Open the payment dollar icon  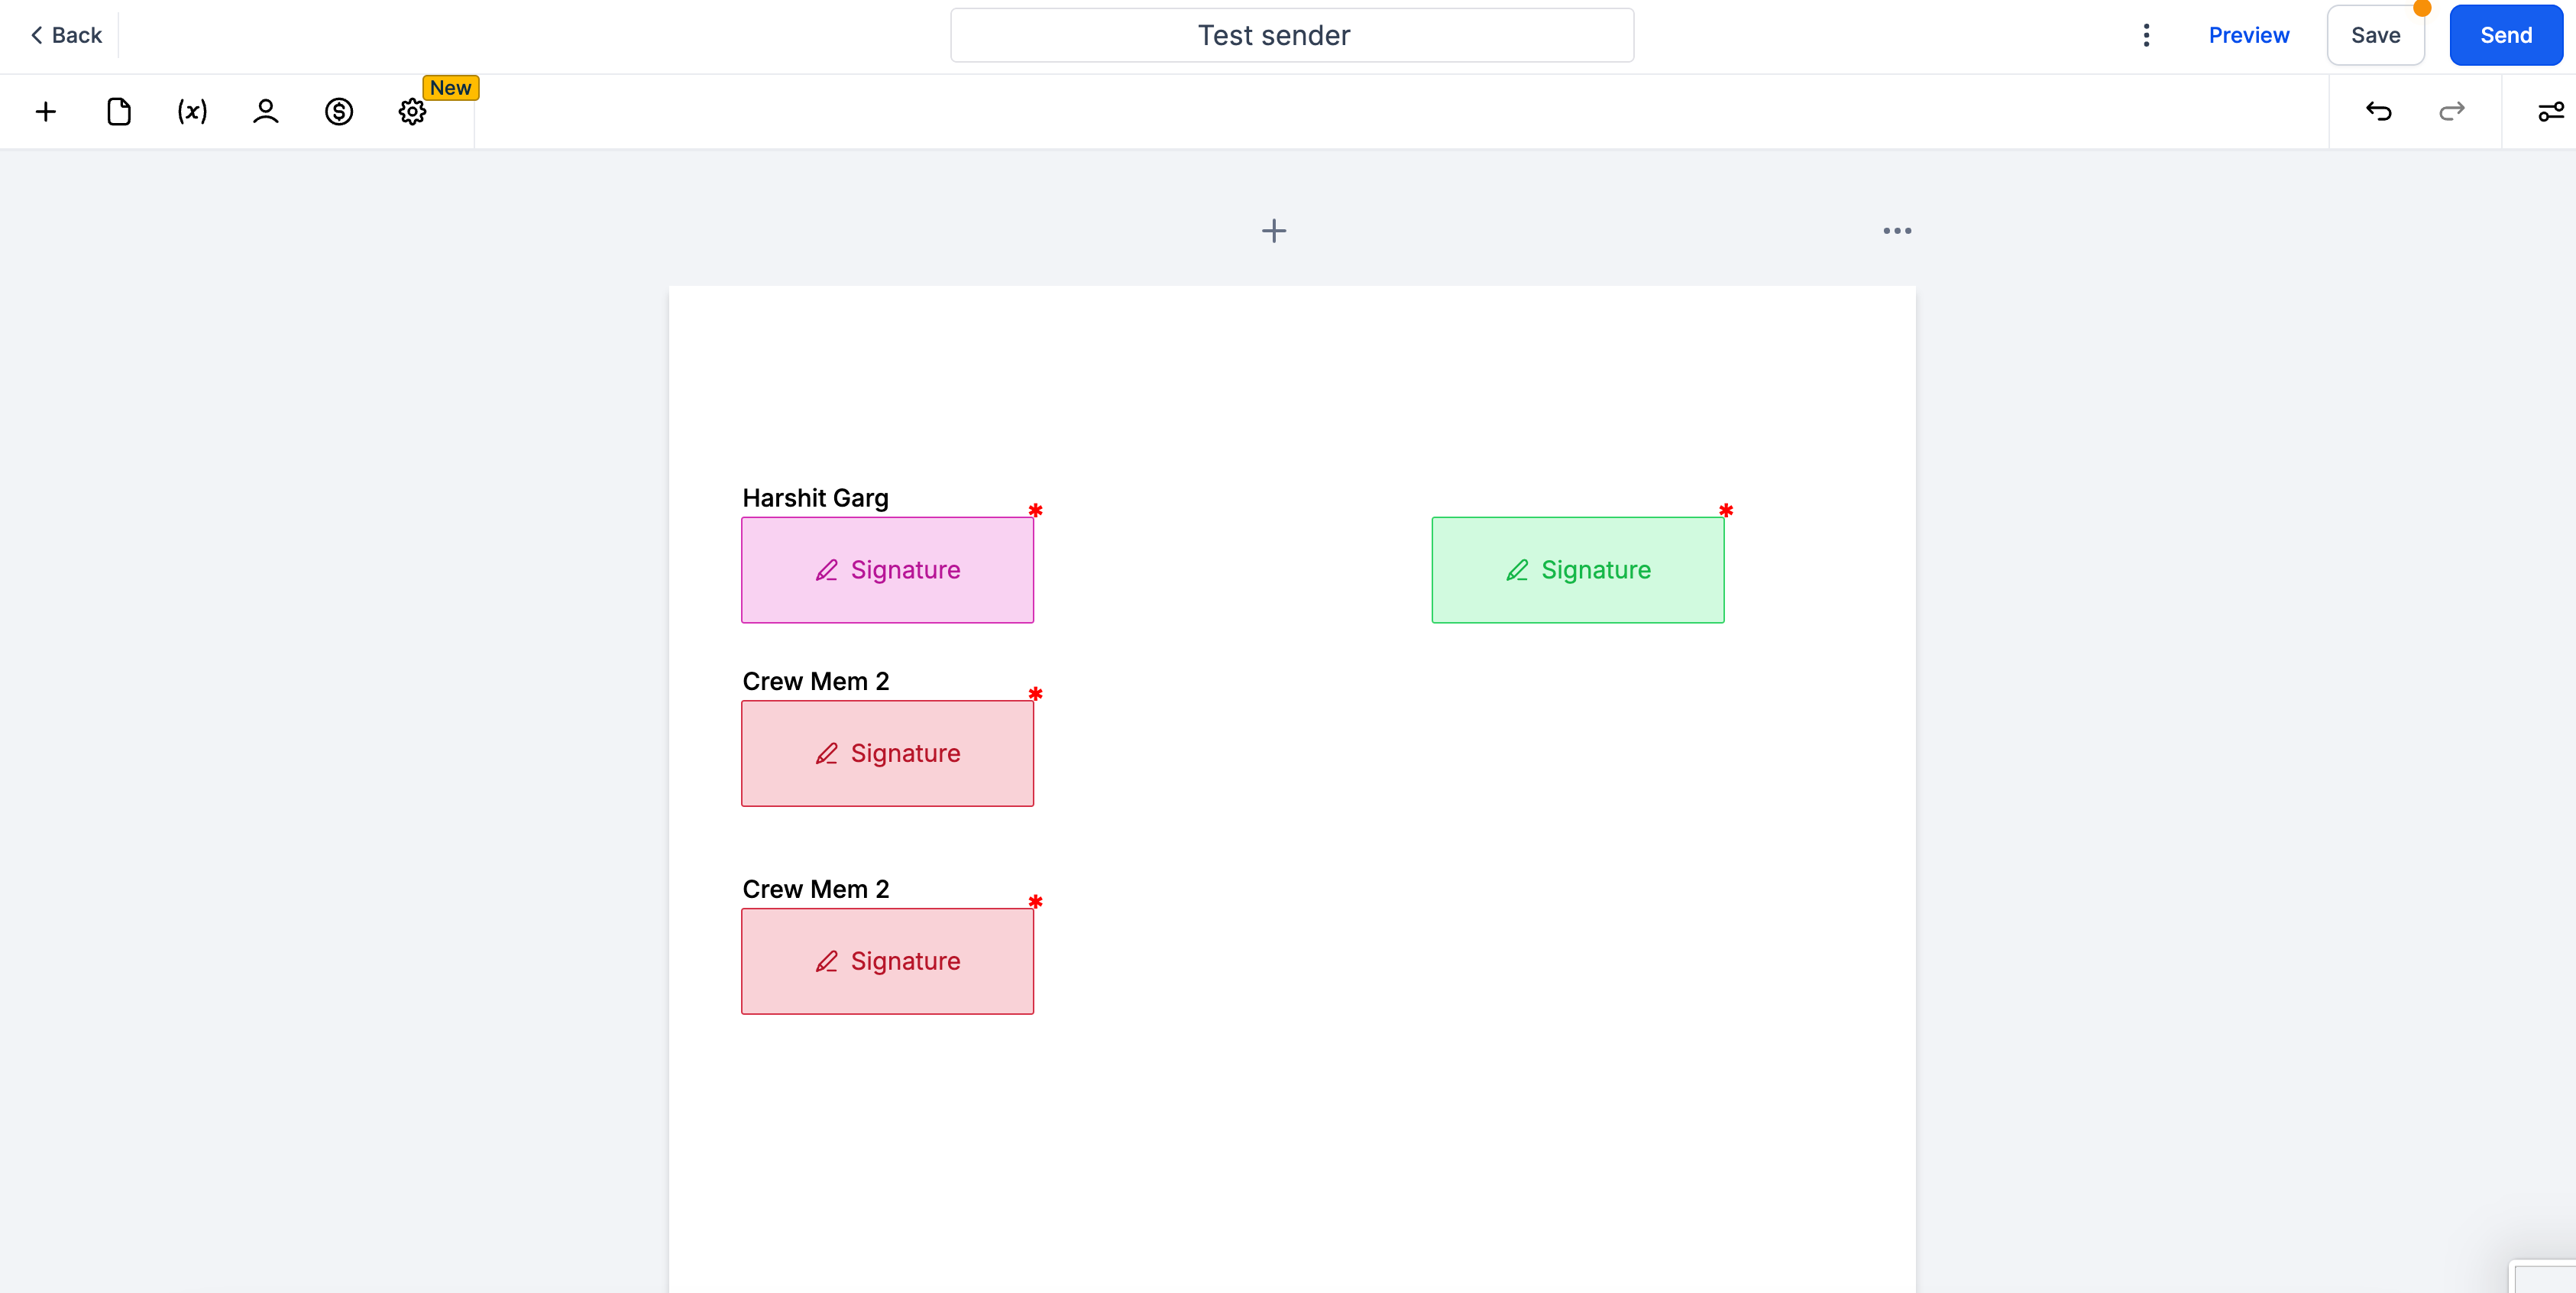339,111
